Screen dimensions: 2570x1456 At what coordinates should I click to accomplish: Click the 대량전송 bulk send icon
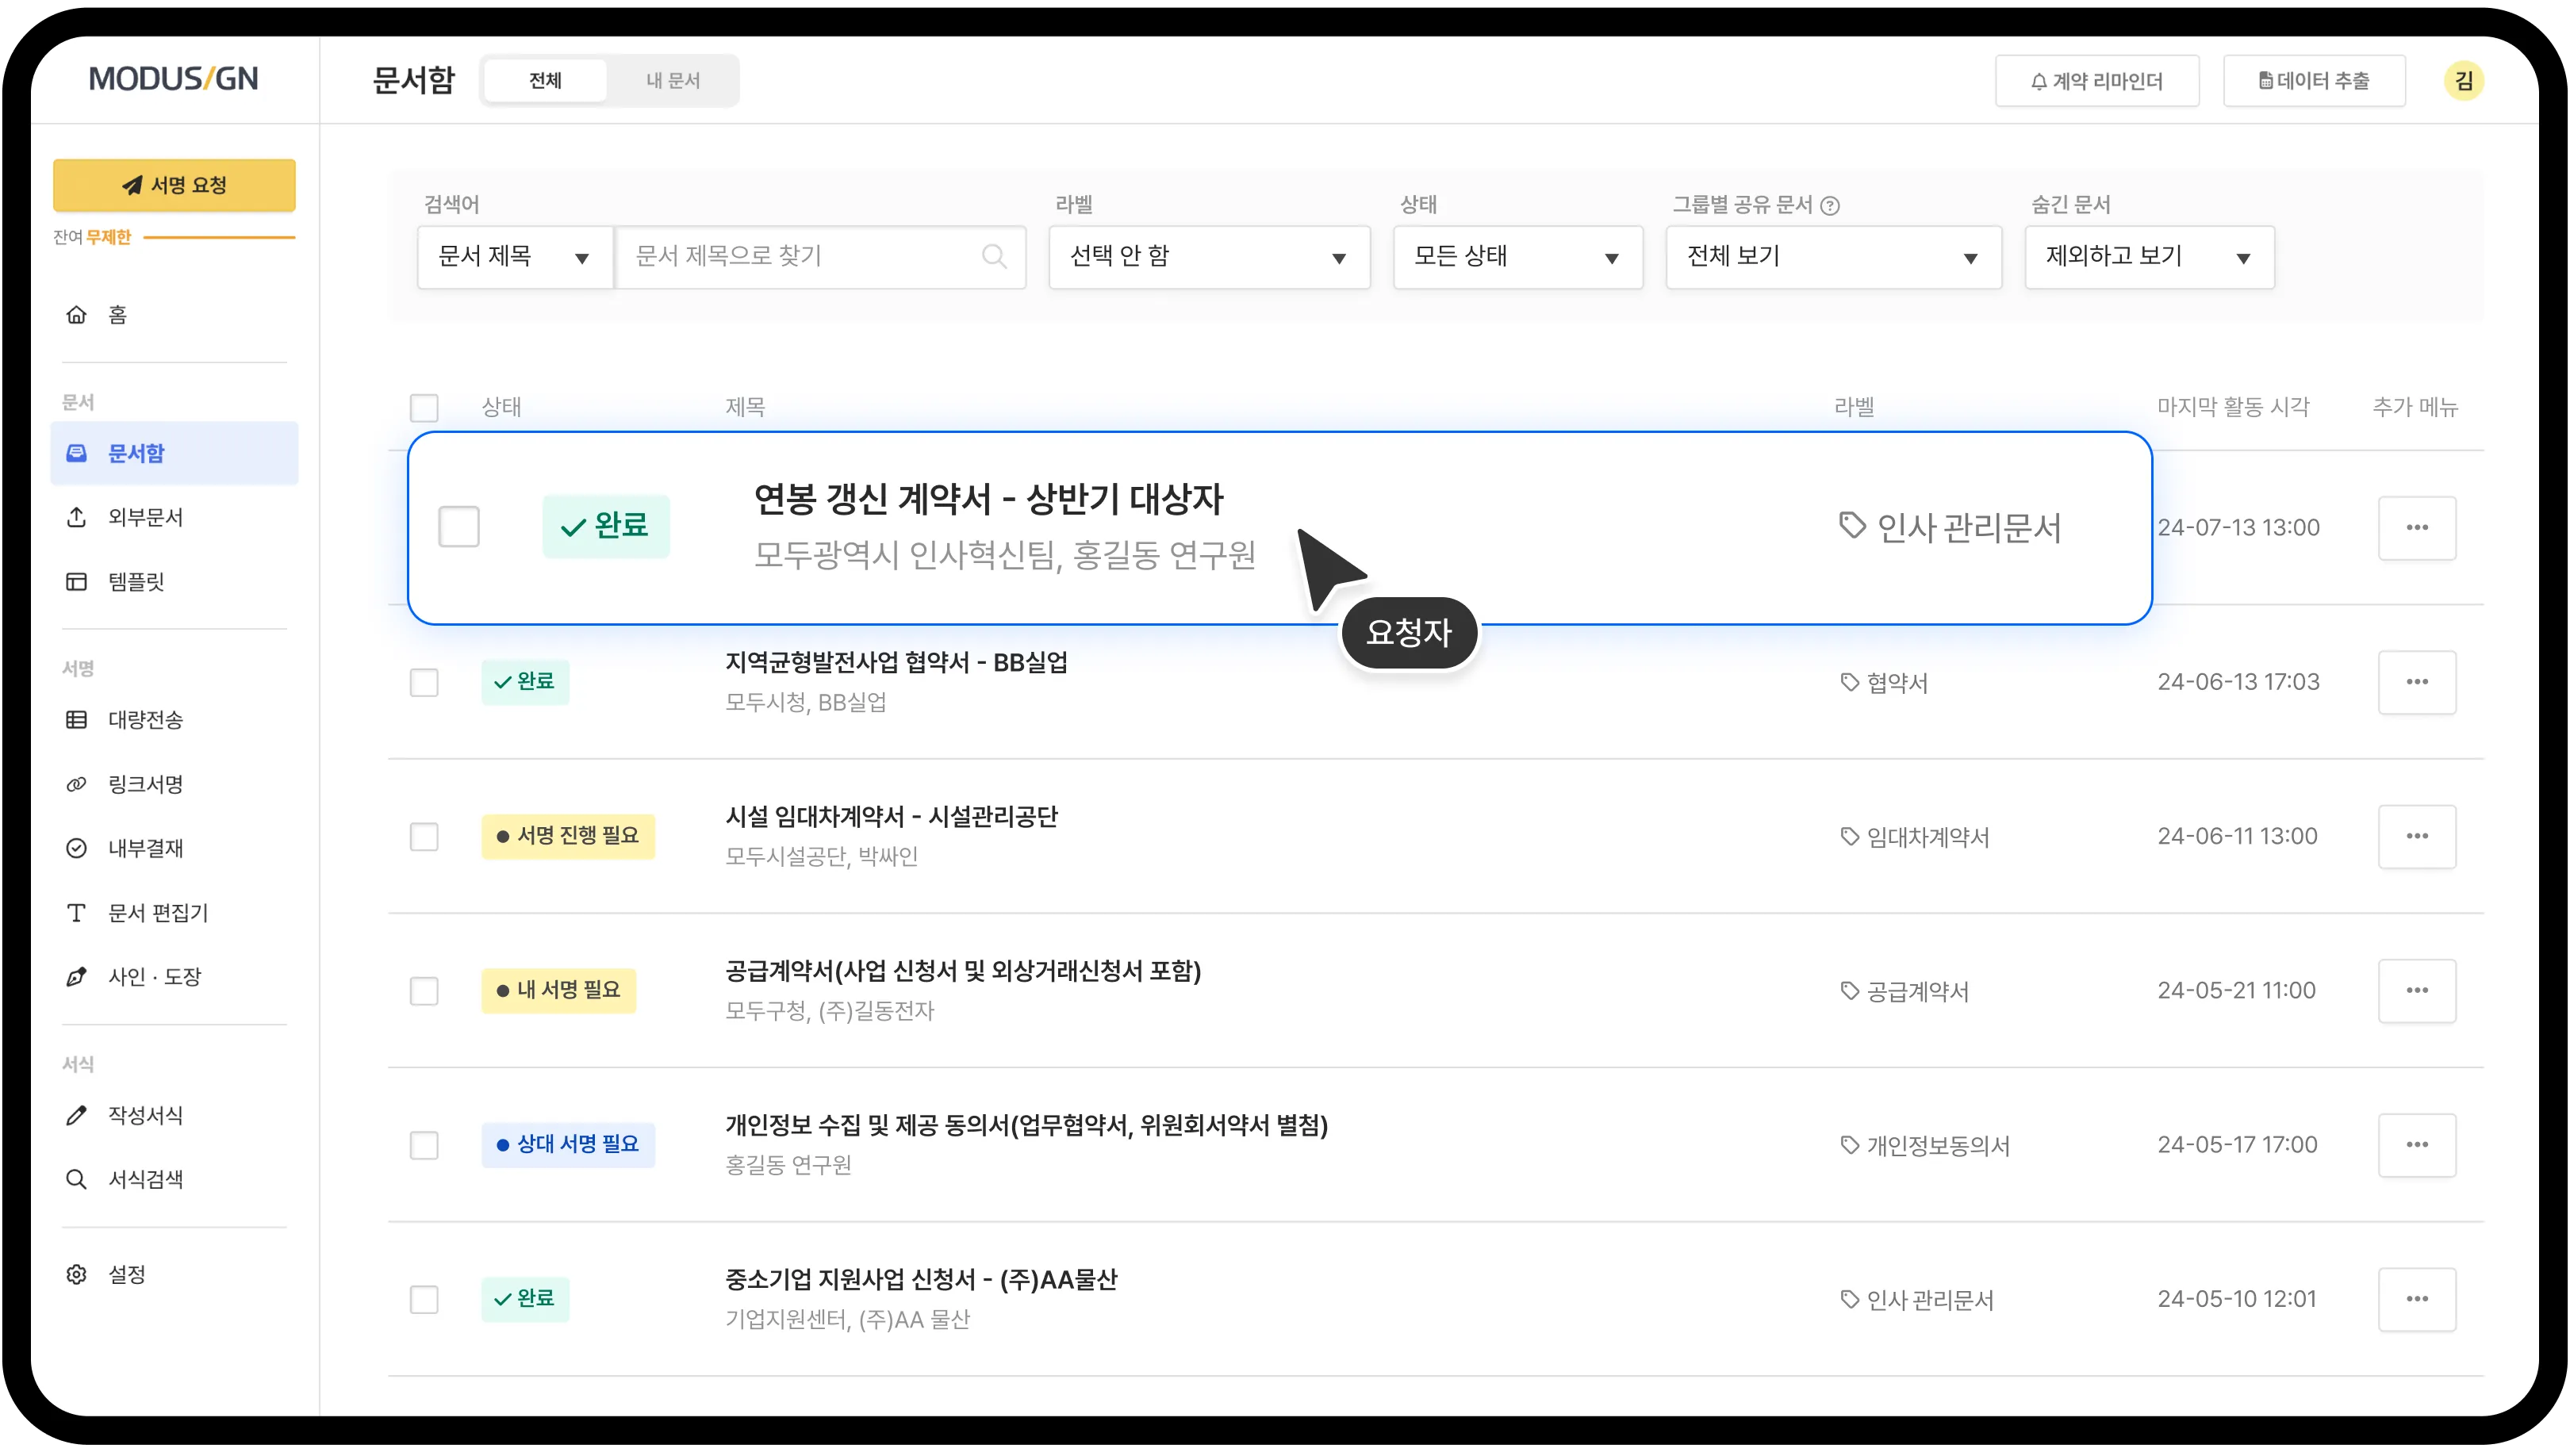coord(77,720)
